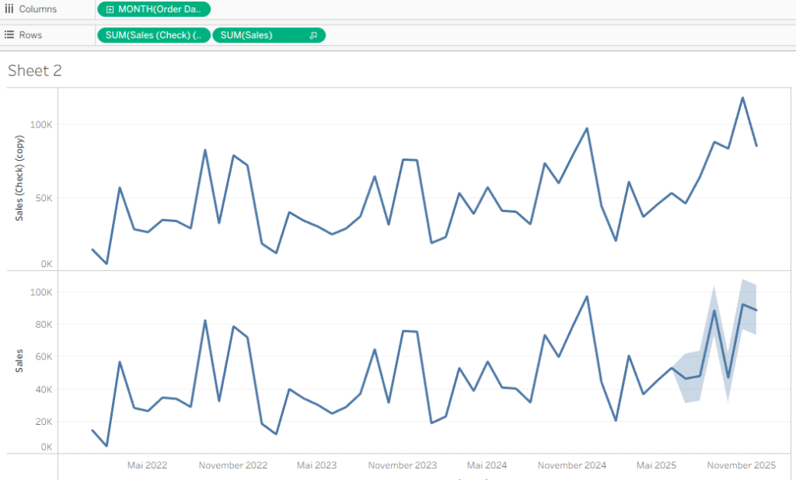Click the Rows shelf label
Image resolution: width=796 pixels, height=480 pixels.
32,35
